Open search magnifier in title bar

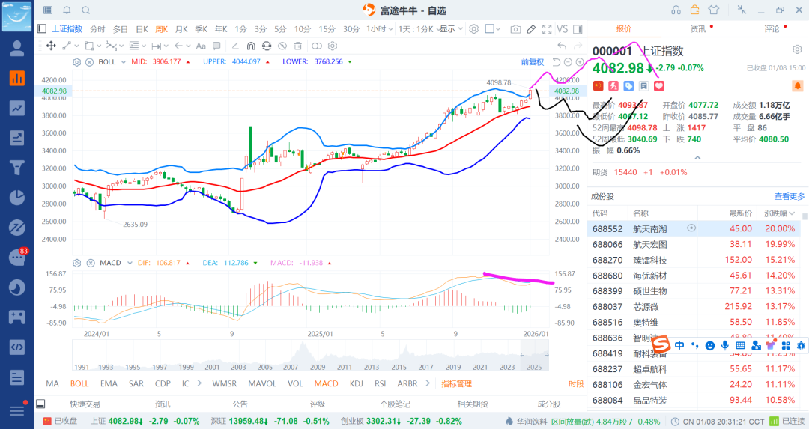click(86, 10)
